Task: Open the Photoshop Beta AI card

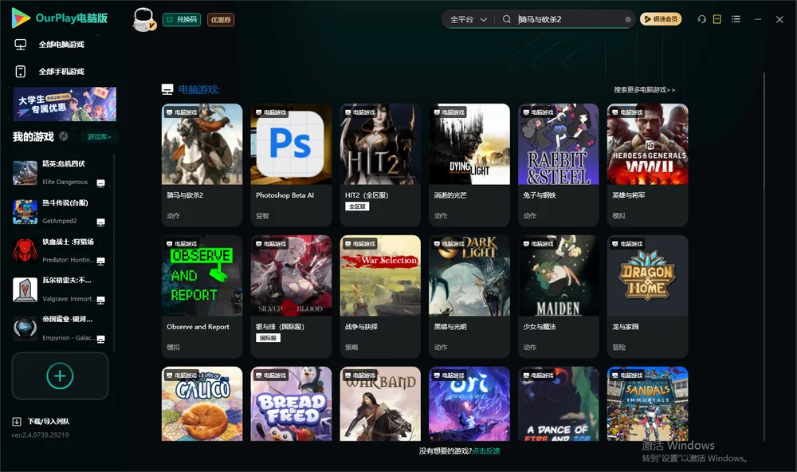Action: tap(291, 165)
